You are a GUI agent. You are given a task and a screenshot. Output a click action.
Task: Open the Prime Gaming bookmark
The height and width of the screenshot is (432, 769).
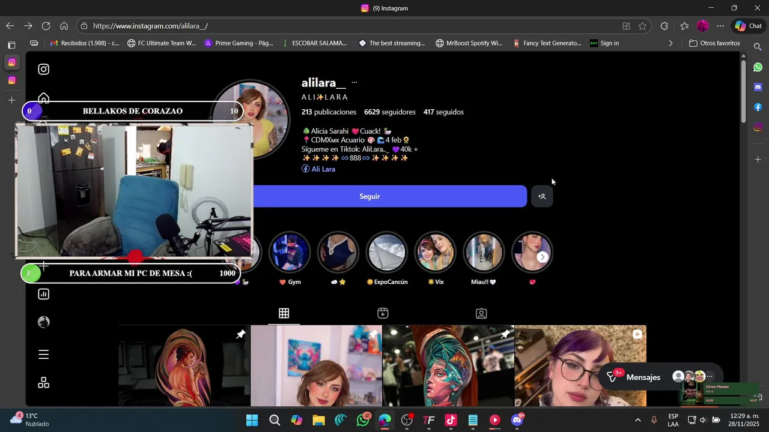point(239,43)
